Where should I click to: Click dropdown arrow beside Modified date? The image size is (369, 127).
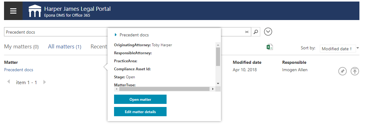pos(358,48)
